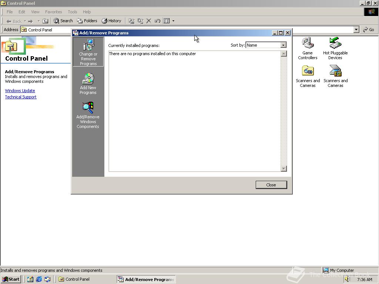Expand the Sort by Name combo box
The width and height of the screenshot is (379, 284).
283,45
